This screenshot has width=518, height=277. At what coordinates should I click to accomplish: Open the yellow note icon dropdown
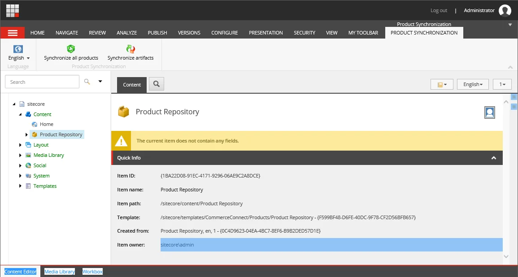[442, 85]
